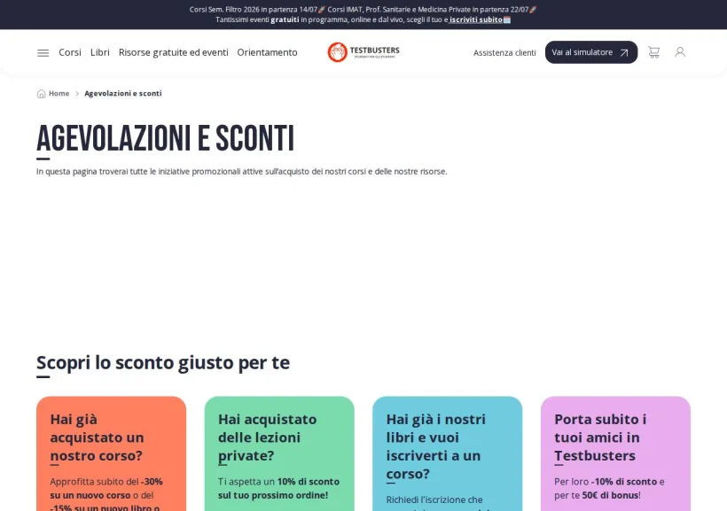Click the '10% di sconto sul tuo prossimo ordine!' text
This screenshot has width=727, height=511.
278,488
